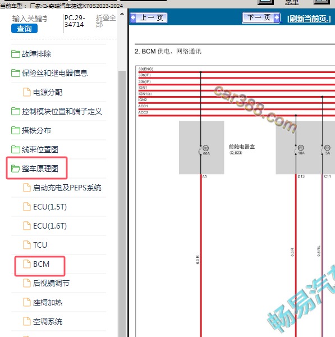This screenshot has height=337, width=335.
Task: Click the C11 connector pin label
Action: 328,176
